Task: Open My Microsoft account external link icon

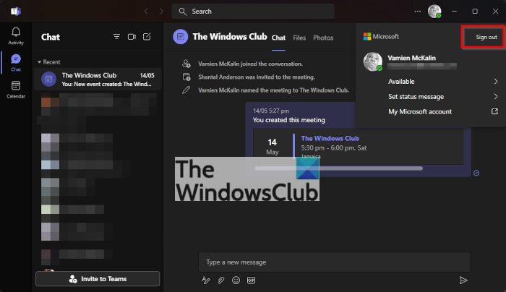Action: (494, 111)
